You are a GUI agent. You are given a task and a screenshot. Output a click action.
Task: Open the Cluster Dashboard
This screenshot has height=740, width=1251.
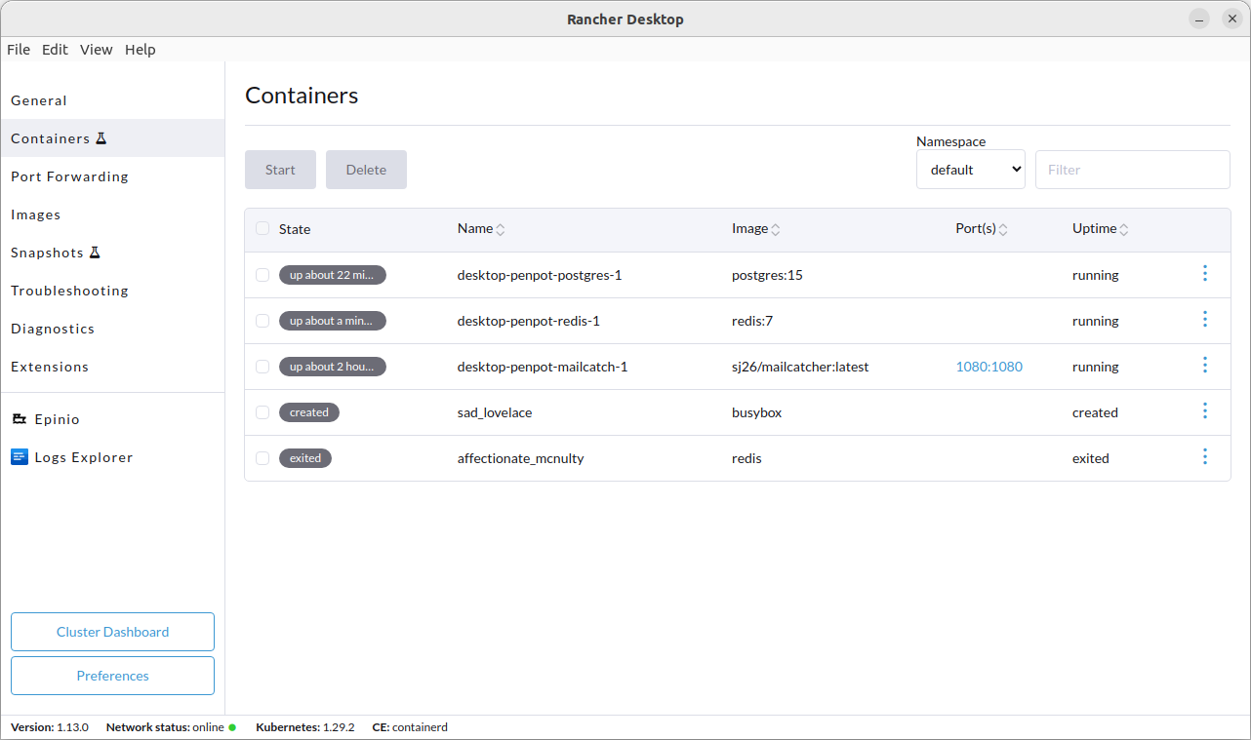pos(112,632)
